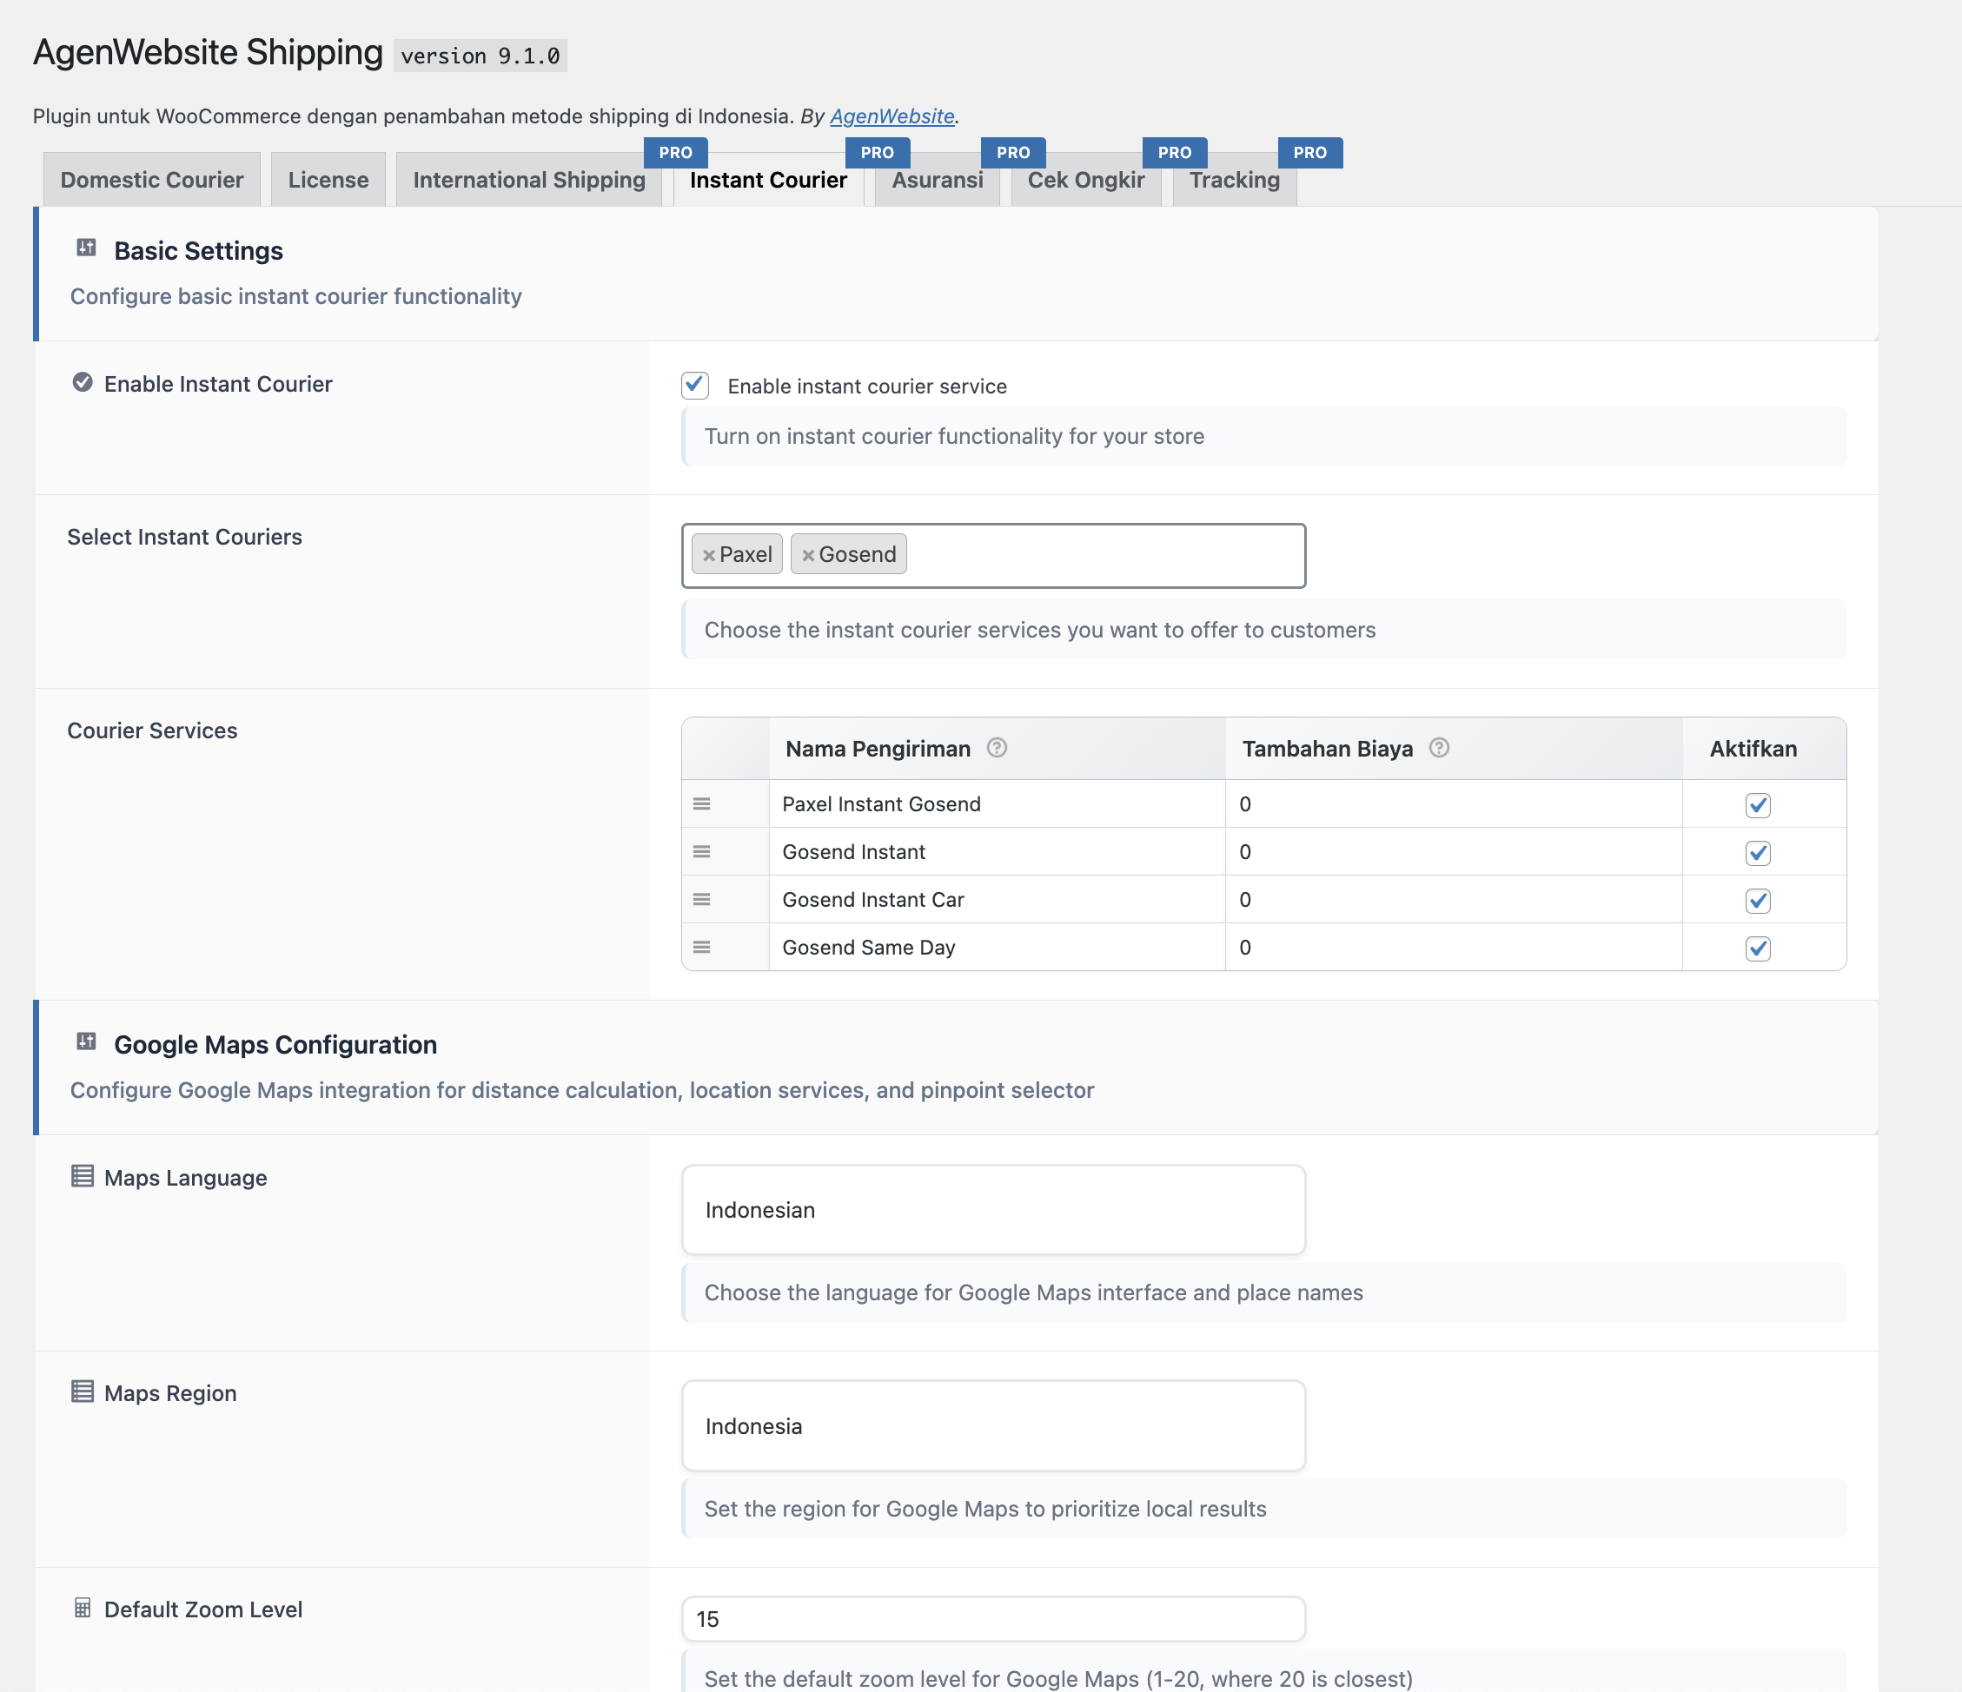1962x1692 pixels.
Task: Click the list icon beside Maps Language
Action: [83, 1176]
